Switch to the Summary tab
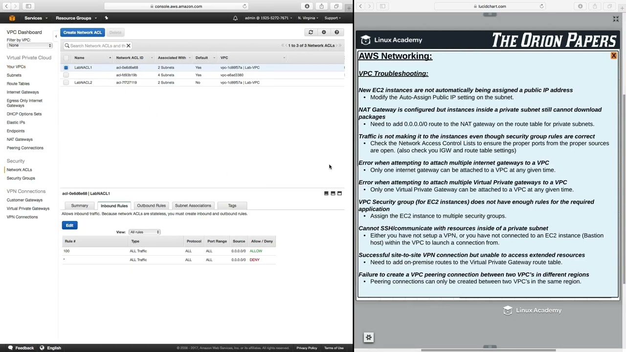Screen dimensions: 626x352 (79, 206)
